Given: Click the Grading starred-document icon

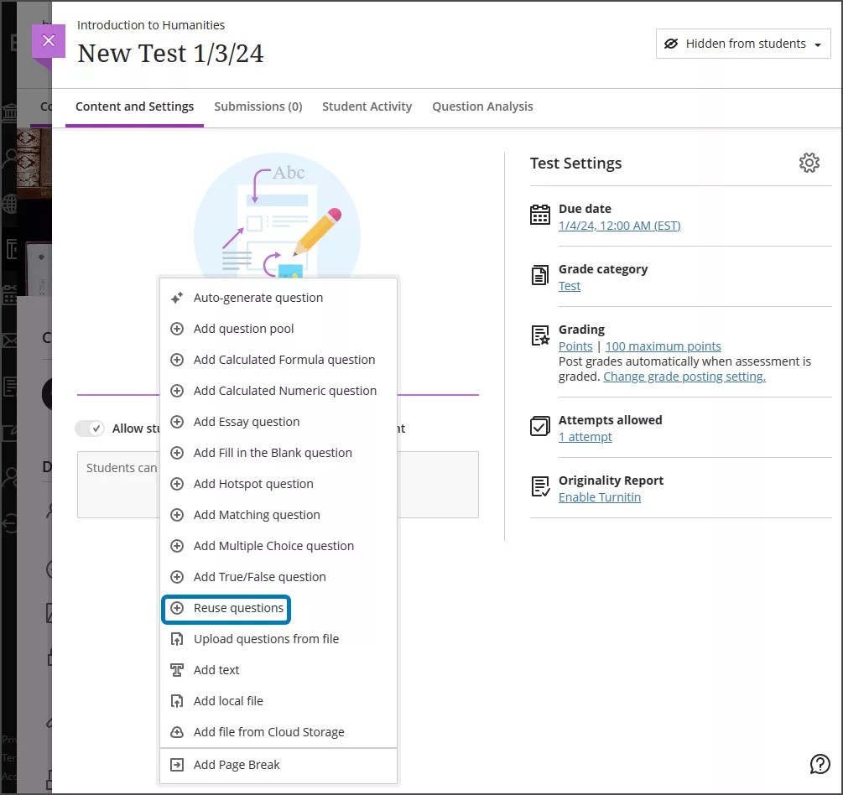Looking at the screenshot, I should pos(539,336).
